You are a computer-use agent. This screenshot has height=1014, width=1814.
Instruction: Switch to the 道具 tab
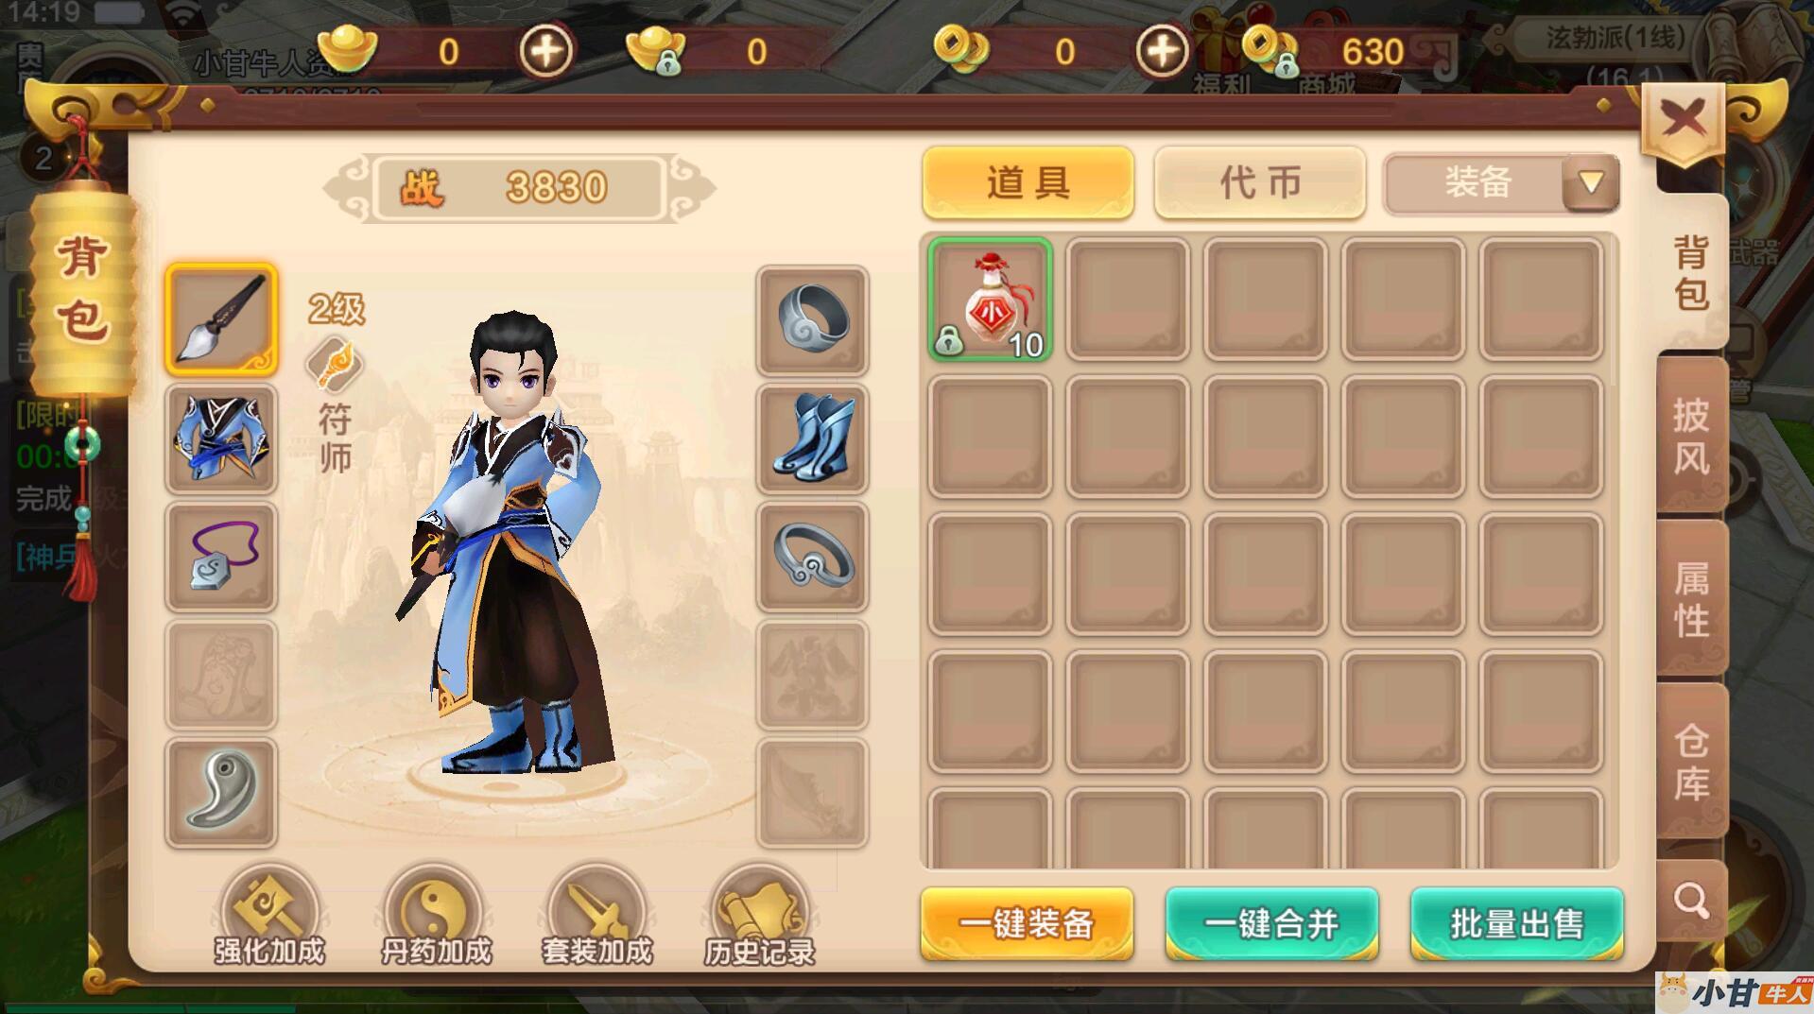click(1028, 182)
